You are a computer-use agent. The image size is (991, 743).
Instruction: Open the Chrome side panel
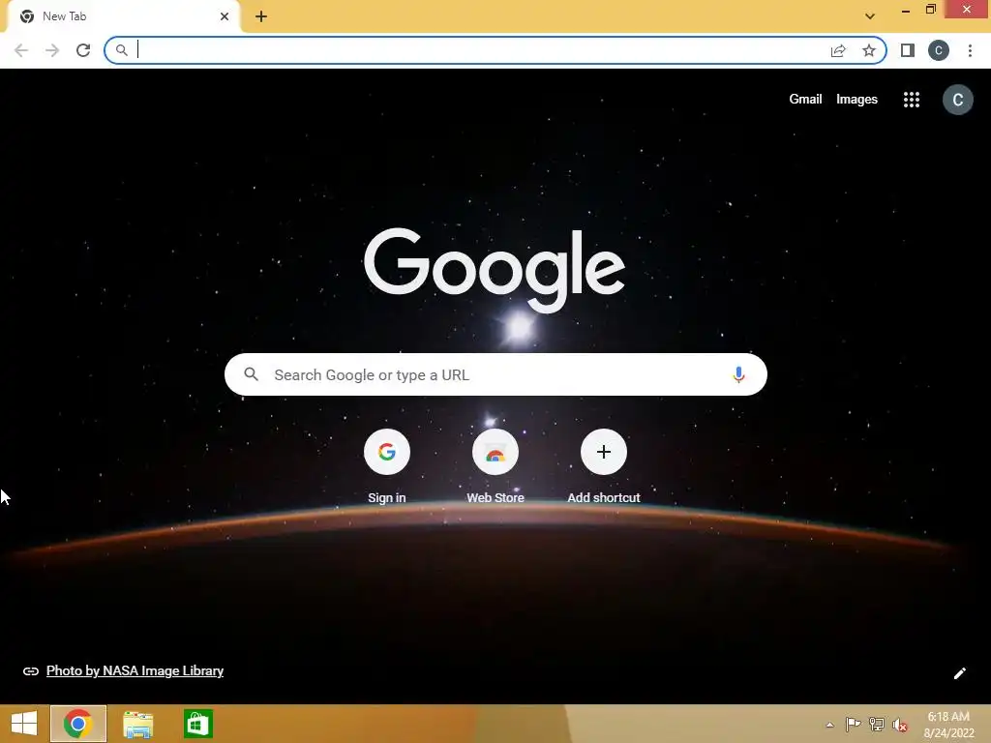[907, 50]
